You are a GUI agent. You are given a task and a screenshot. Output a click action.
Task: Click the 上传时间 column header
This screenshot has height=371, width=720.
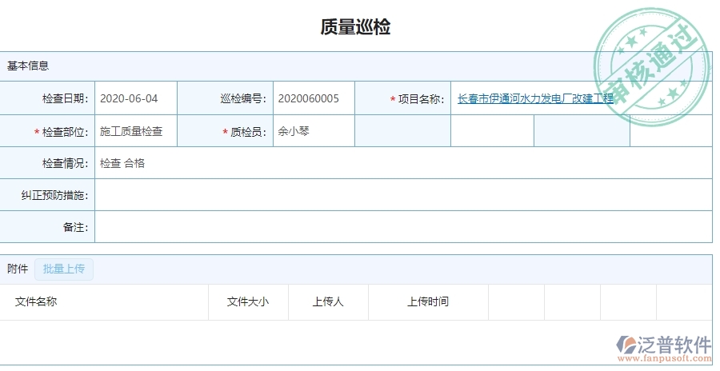tap(428, 301)
